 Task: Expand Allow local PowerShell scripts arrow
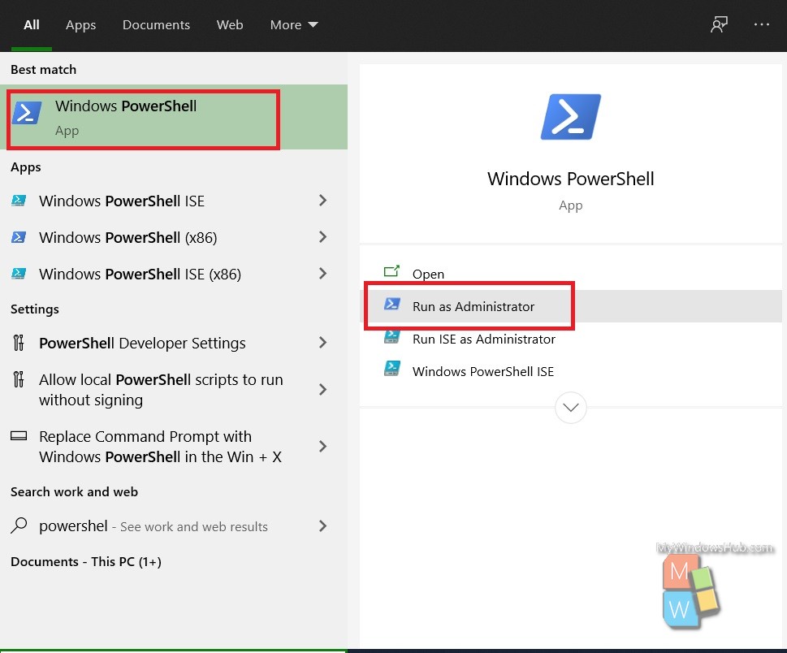pyautogui.click(x=322, y=390)
